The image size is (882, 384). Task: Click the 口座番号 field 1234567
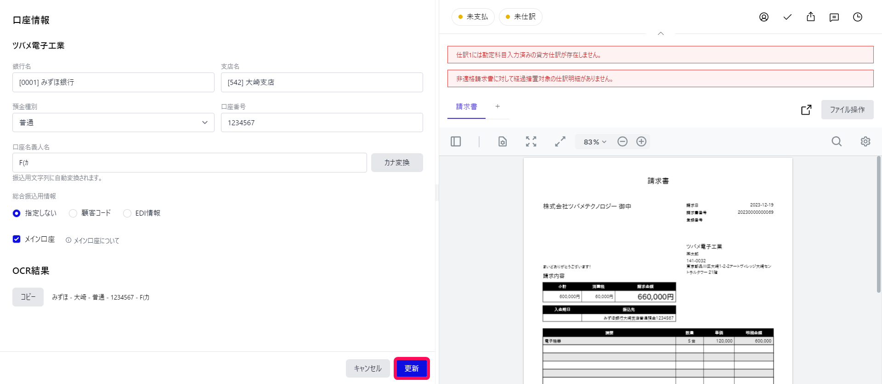click(322, 122)
